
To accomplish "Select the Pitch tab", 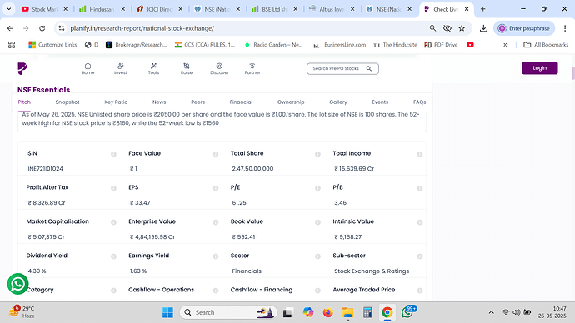I will coord(24,102).
